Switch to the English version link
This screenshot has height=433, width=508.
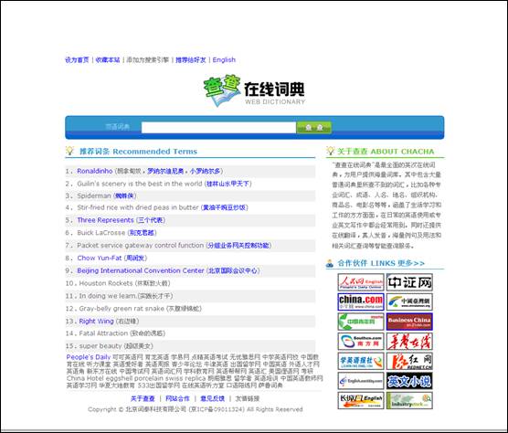[224, 60]
